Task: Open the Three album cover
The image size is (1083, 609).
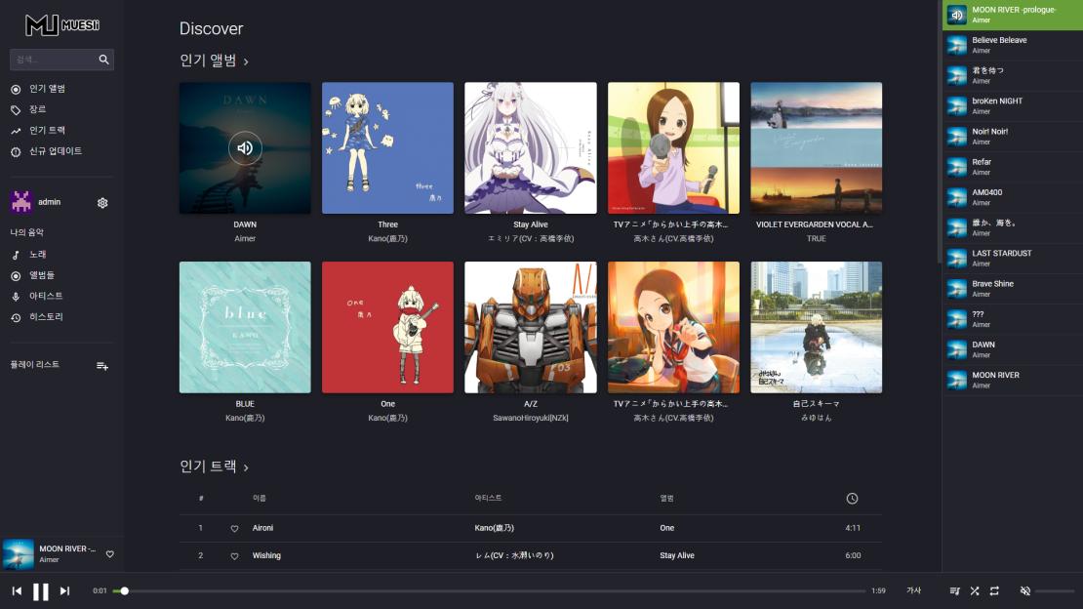Action: [387, 148]
